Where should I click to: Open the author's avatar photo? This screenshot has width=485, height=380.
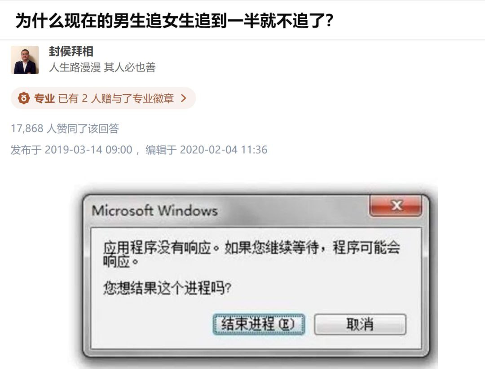[25, 60]
